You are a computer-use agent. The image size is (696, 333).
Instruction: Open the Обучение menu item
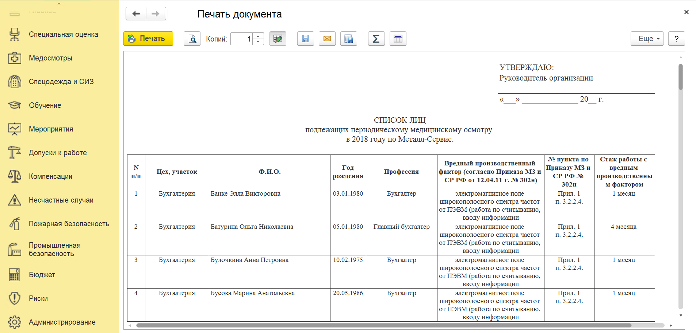coord(45,105)
